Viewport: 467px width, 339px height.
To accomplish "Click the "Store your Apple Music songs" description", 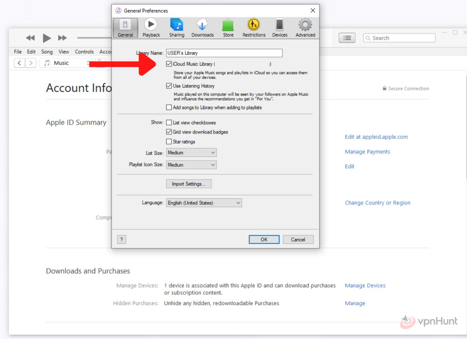I will click(241, 75).
